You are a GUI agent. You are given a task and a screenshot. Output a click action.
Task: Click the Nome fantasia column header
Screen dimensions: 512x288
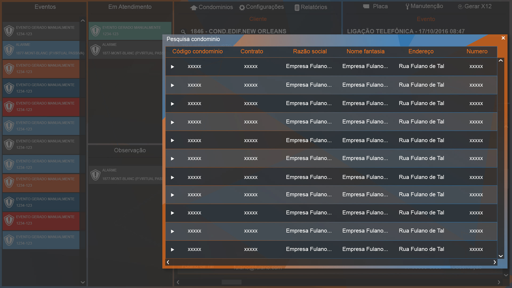[x=366, y=51]
